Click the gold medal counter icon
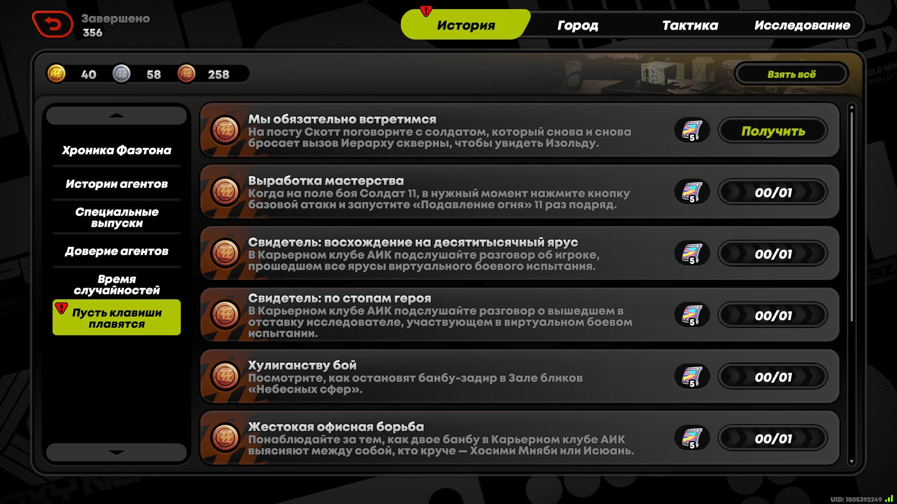 56,74
